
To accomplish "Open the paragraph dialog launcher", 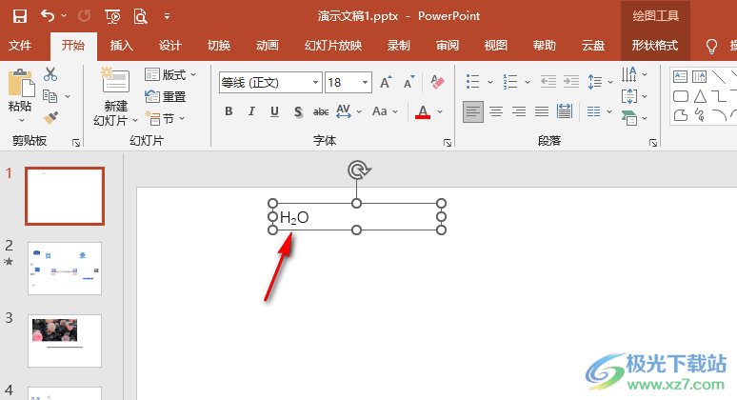I will [x=653, y=143].
